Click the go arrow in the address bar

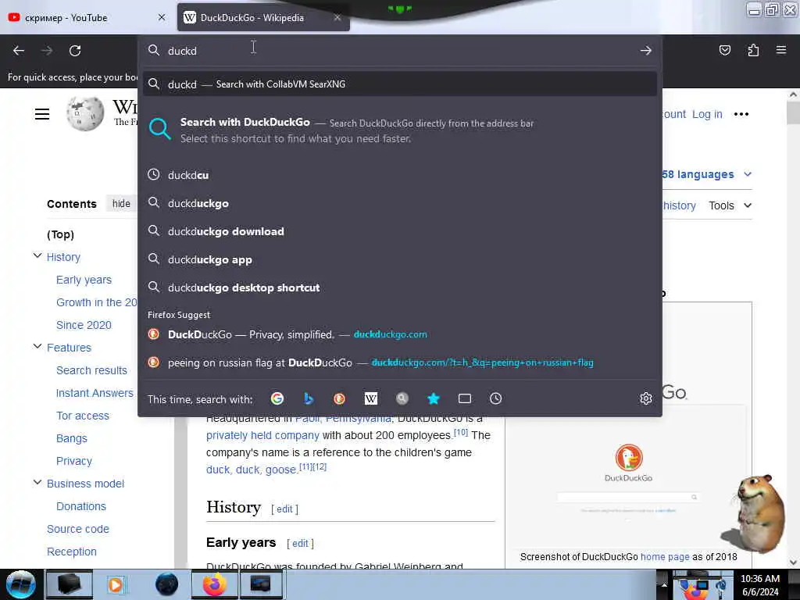[646, 51]
